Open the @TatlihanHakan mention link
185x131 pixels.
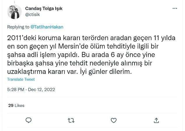47,27
